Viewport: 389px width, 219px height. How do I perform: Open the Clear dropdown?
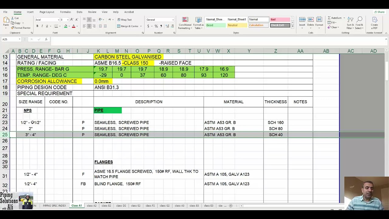tap(333, 27)
